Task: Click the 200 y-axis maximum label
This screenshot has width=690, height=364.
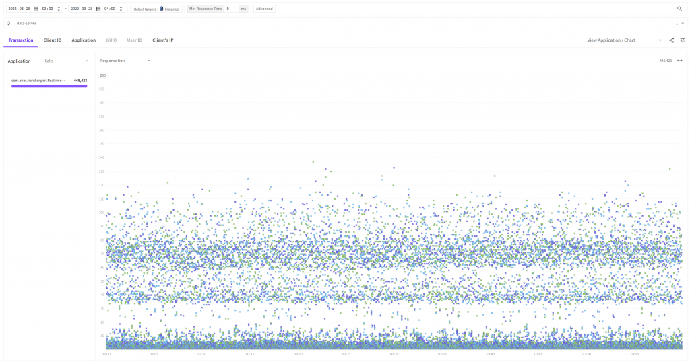Action: pyautogui.click(x=102, y=75)
